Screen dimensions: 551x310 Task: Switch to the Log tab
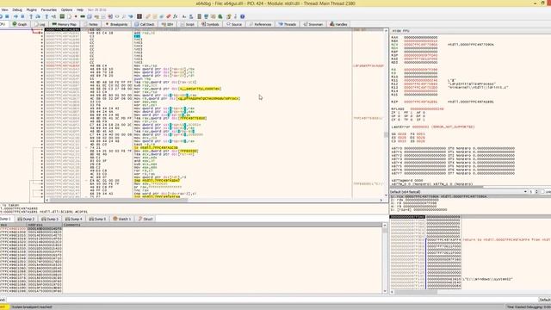40,24
